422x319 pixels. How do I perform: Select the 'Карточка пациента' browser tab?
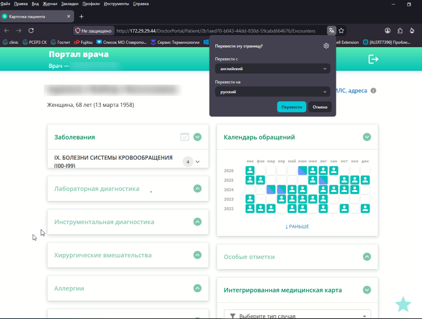pos(37,17)
